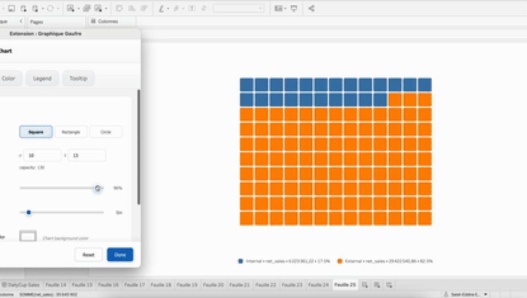Collapse the side pane with chevron
Image resolution: width=527 pixels, height=298 pixels.
[21, 21]
